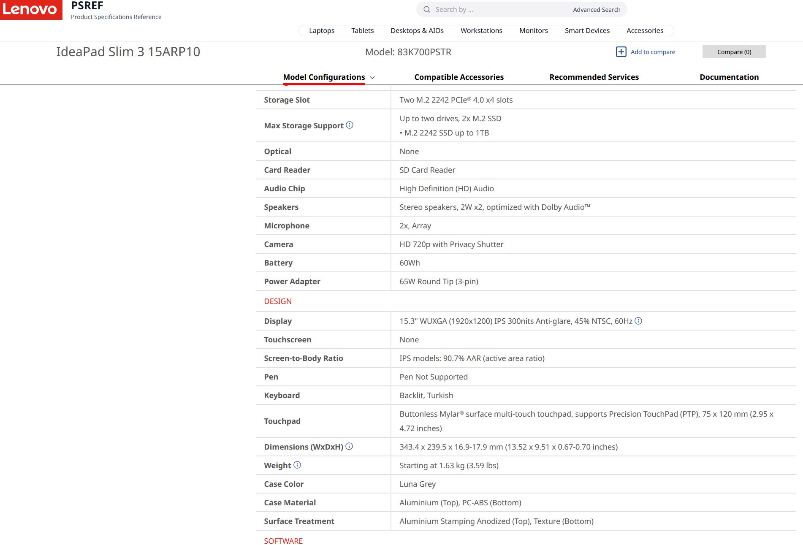Open Desktops & AIOs category

(x=417, y=30)
